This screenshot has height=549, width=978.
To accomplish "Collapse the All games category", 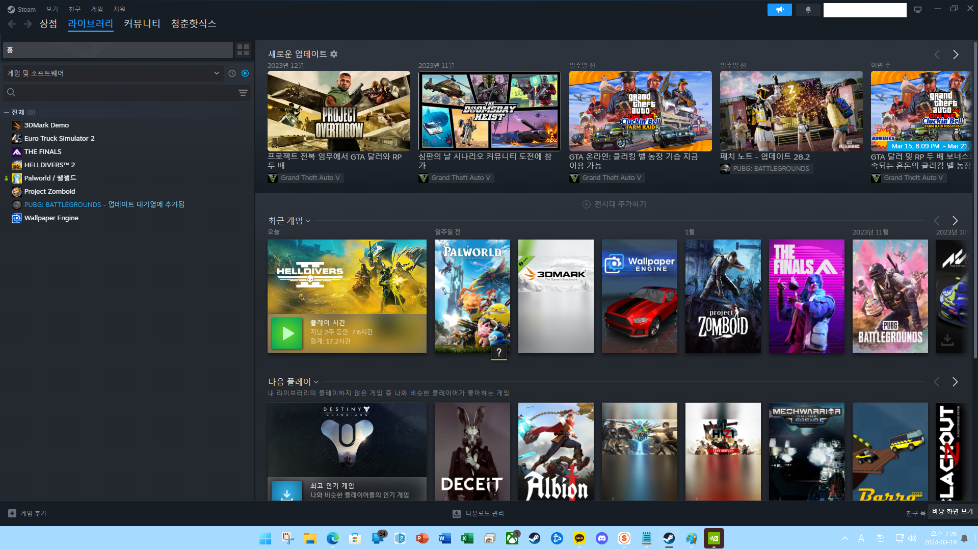I will point(7,112).
